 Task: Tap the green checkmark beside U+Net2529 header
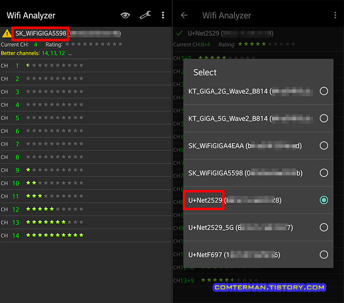[179, 33]
